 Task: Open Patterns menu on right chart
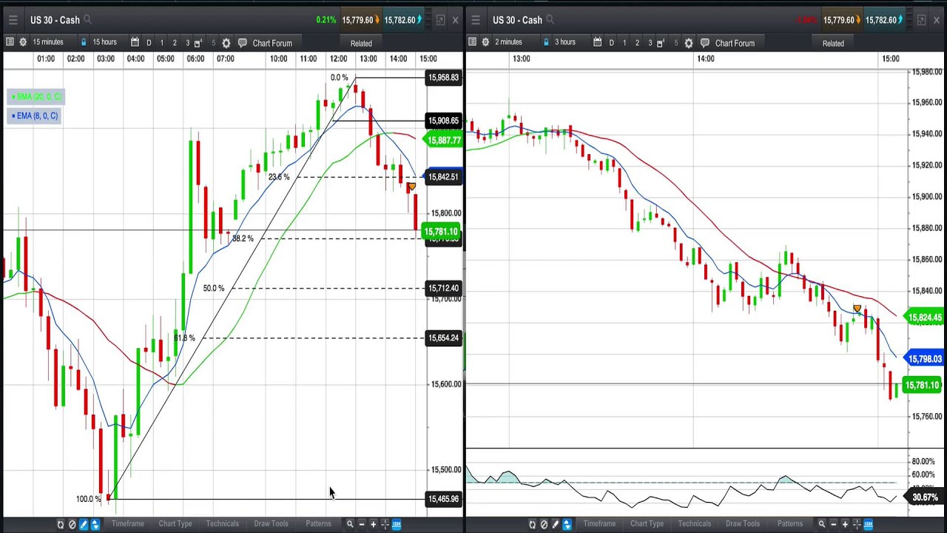tap(790, 523)
